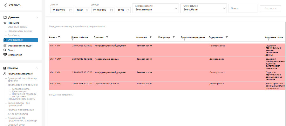Open Формирование задач section

pos(20,46)
